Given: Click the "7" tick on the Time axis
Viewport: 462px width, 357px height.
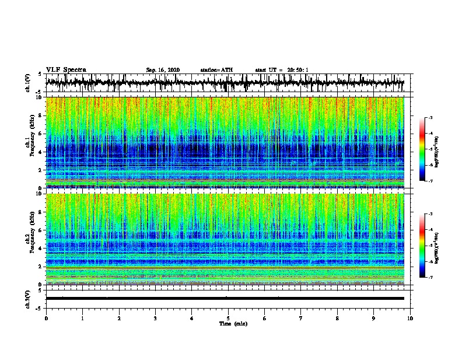Looking at the screenshot, I should [301, 318].
